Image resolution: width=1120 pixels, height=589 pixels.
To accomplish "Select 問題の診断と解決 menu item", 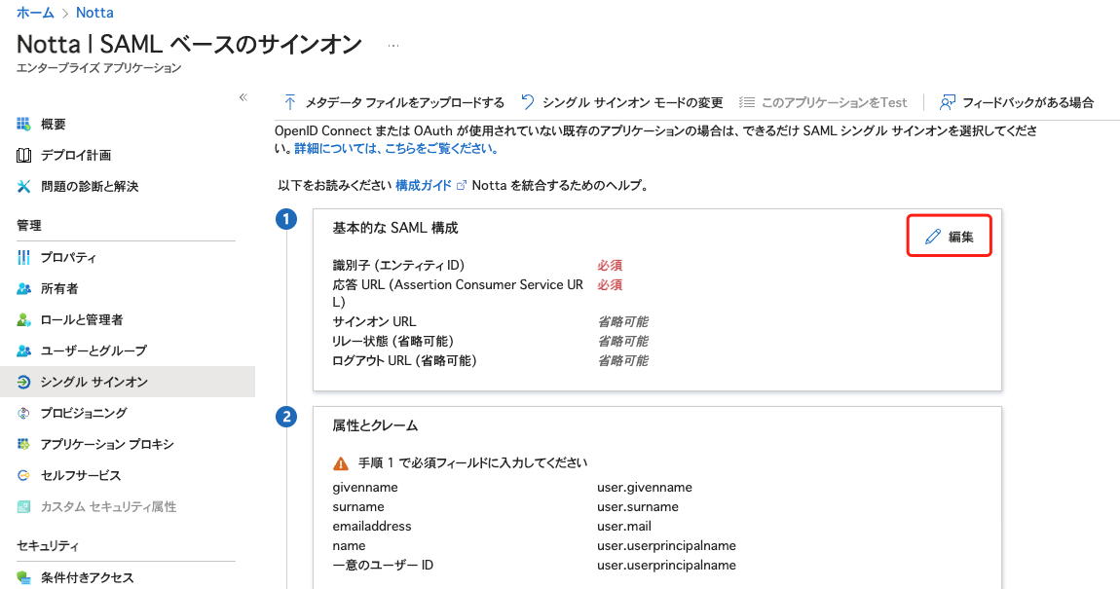I will [x=90, y=186].
